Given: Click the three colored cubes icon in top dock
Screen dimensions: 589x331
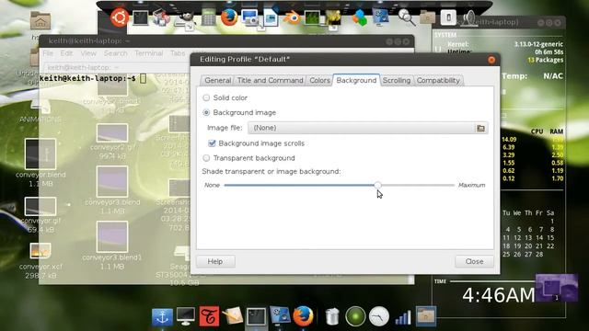Looking at the screenshot, I should (360, 17).
